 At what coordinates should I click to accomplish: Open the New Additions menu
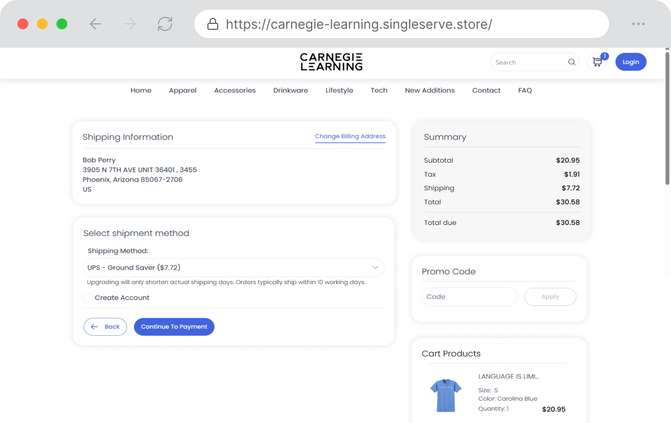430,91
